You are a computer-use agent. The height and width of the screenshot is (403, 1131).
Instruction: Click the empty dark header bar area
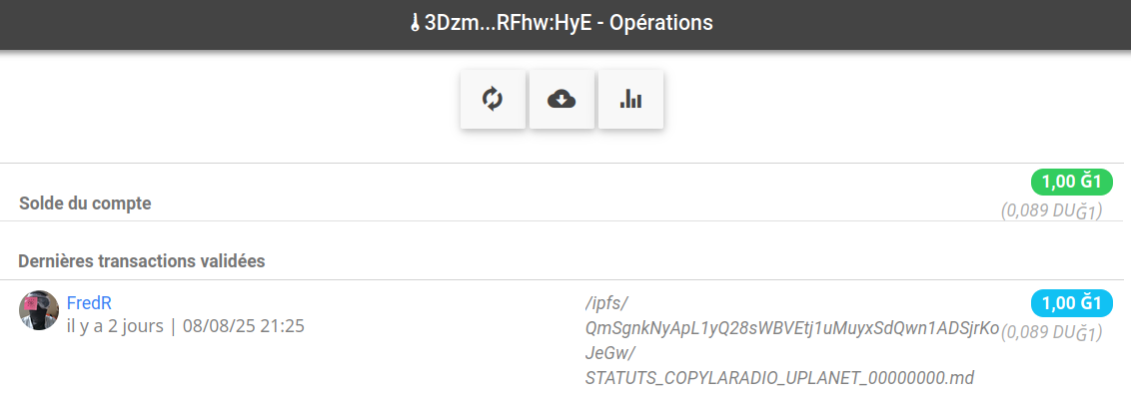pyautogui.click(x=200, y=24)
